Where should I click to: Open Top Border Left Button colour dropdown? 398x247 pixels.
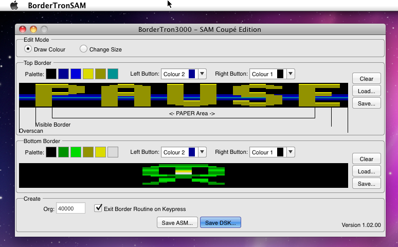pos(184,74)
